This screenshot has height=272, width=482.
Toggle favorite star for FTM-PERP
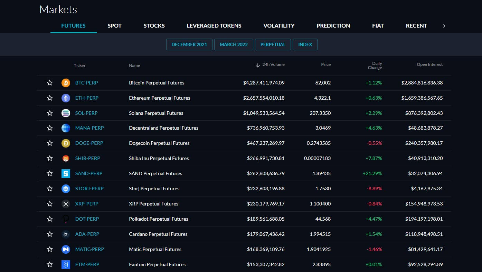(50, 264)
